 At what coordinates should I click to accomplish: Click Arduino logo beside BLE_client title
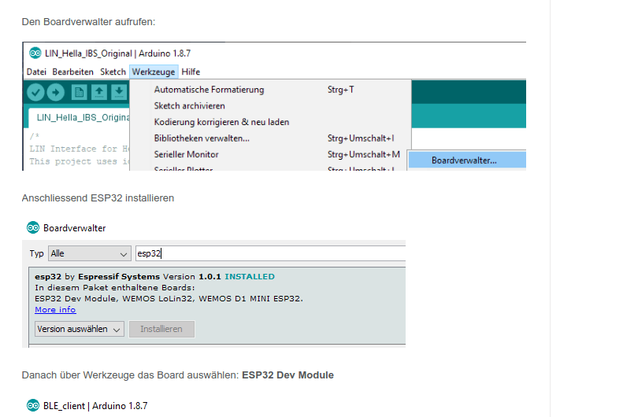pyautogui.click(x=33, y=405)
